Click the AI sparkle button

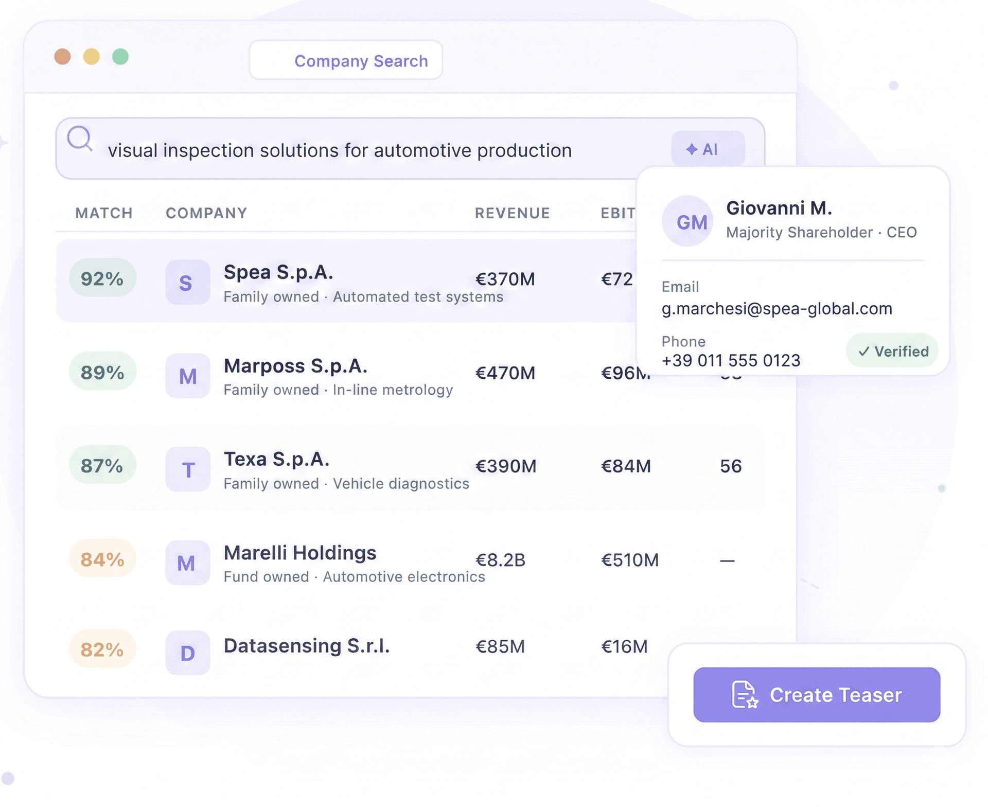[x=708, y=149]
